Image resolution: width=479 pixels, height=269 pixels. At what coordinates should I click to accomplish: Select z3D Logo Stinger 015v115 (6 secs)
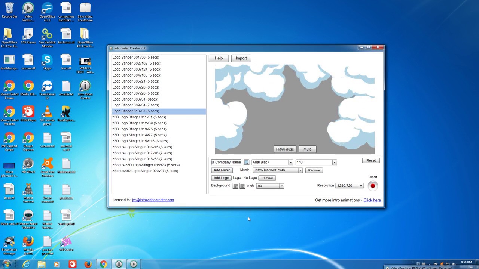point(159,141)
